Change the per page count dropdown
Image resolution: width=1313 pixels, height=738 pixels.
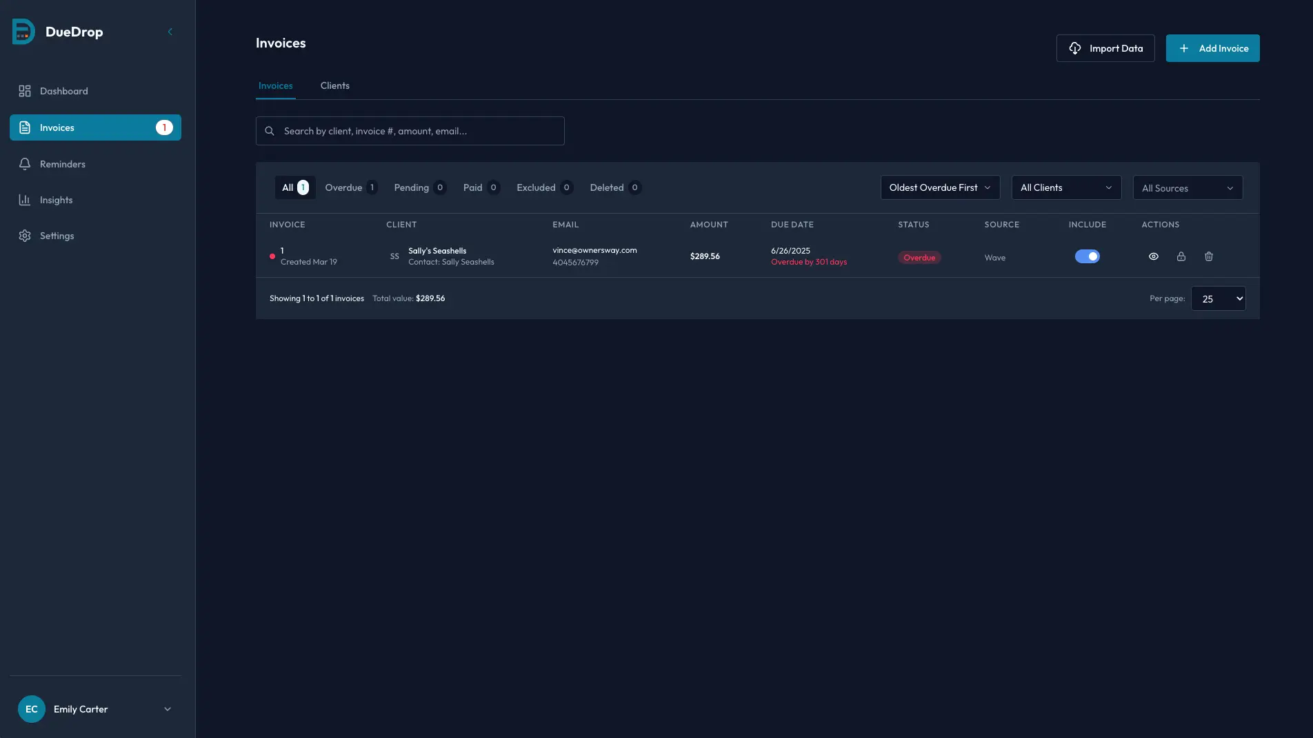[x=1218, y=298]
